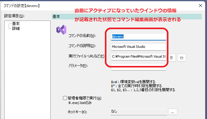Close the コマンドの設定 dialog

[x=201, y=6]
